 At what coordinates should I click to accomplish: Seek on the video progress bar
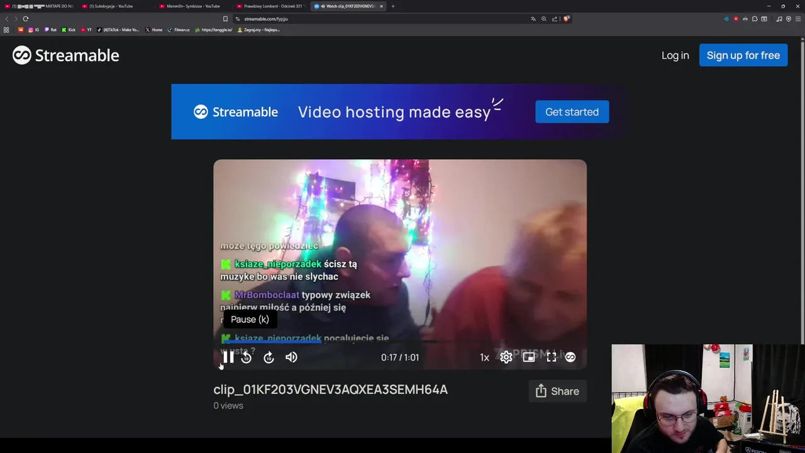coord(400,342)
